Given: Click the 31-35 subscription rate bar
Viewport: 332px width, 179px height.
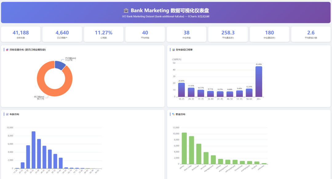Looking at the screenshot, I should click(x=201, y=93).
